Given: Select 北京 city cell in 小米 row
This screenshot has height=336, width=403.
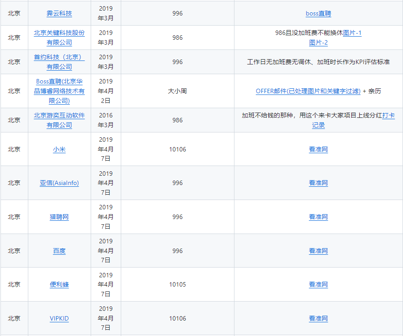Looking at the screenshot, I should (x=14, y=149).
